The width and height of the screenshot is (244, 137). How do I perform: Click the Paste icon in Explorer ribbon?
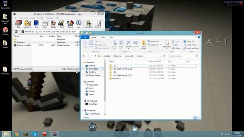tap(91, 44)
